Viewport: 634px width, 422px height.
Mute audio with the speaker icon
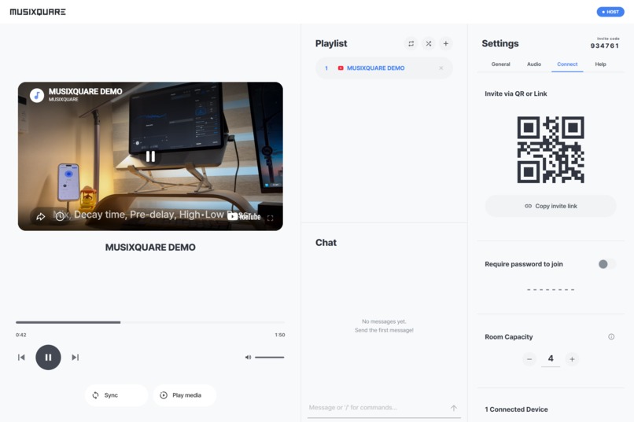(x=248, y=358)
